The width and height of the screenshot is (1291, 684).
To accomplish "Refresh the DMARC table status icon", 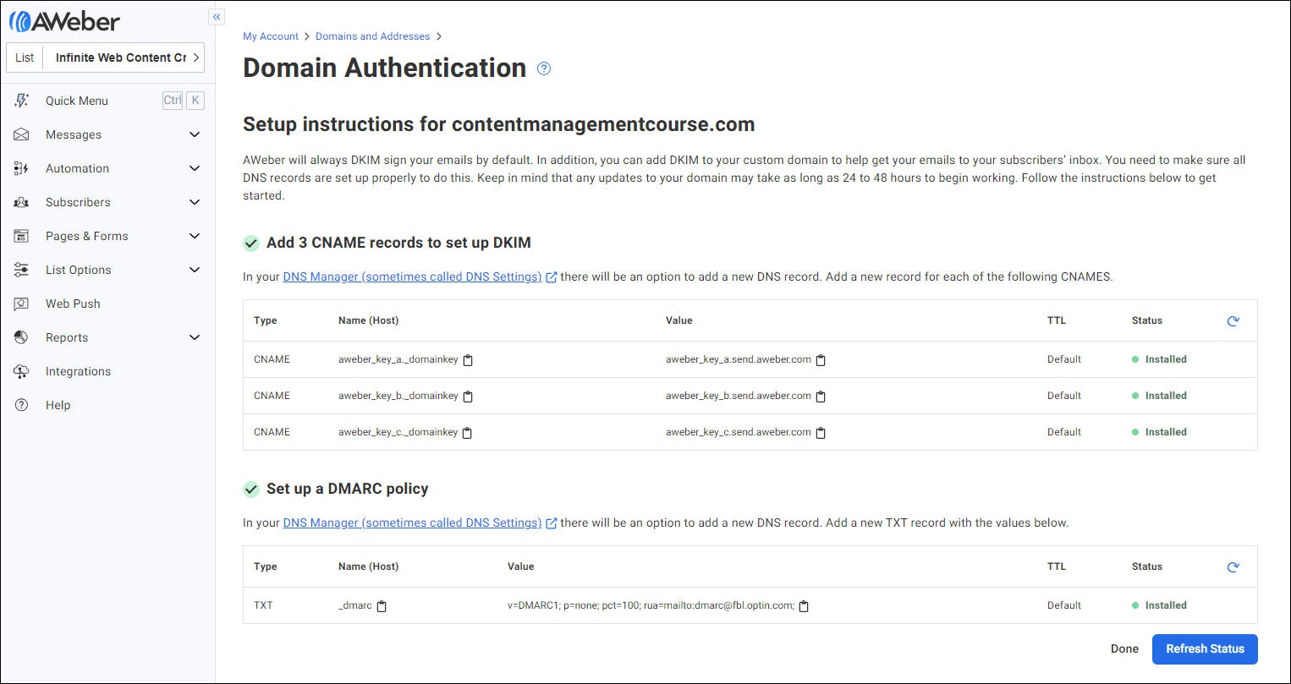I will pos(1233,567).
